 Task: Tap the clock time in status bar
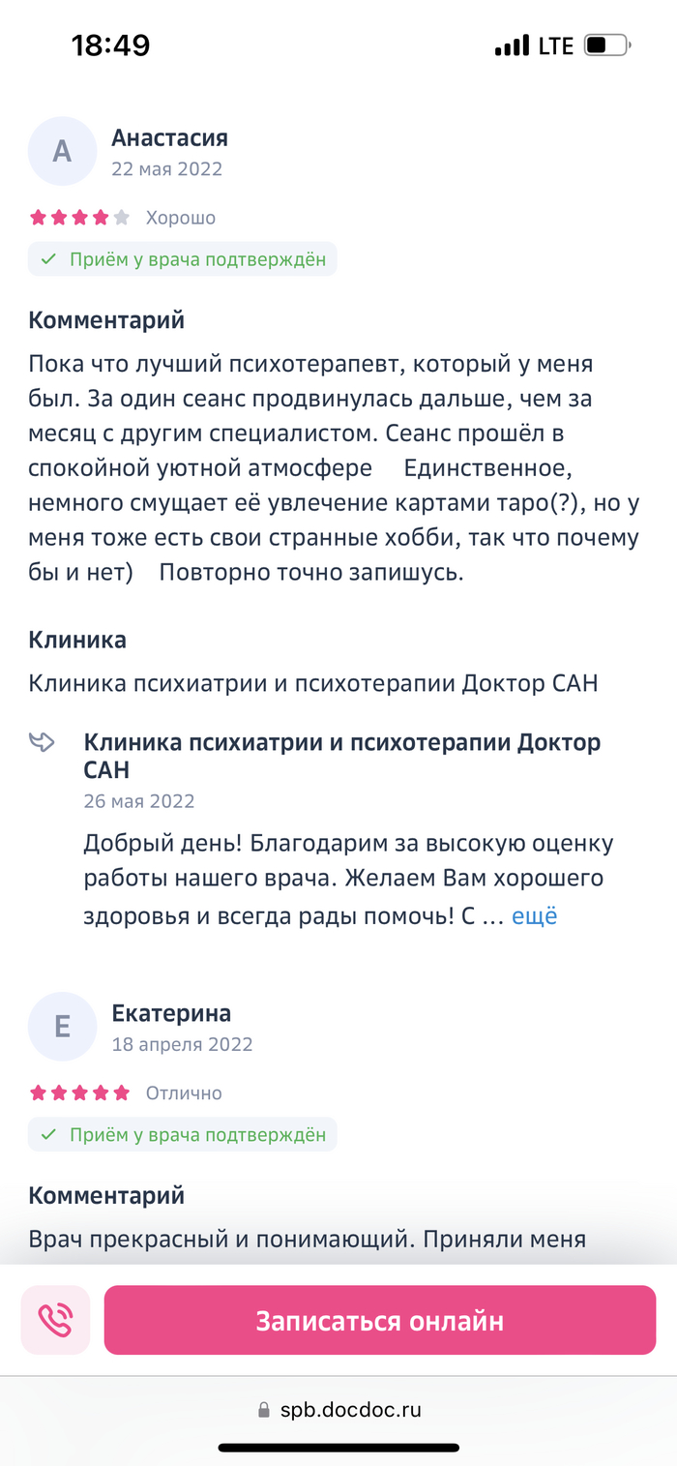tap(110, 45)
